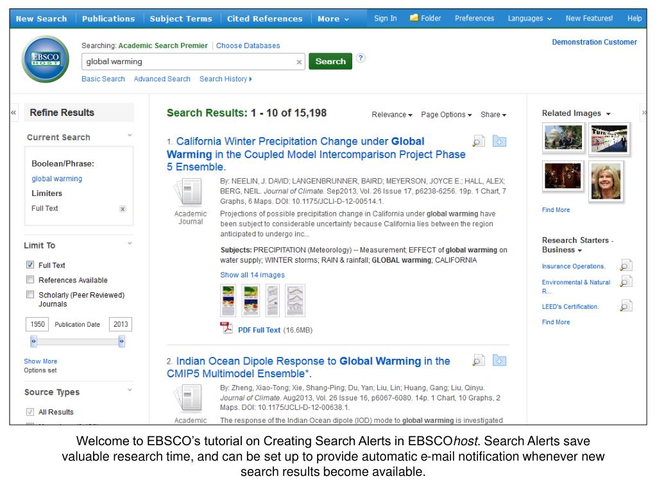Open Subject Terms tab
This screenshot has height=492, width=657.
click(181, 19)
